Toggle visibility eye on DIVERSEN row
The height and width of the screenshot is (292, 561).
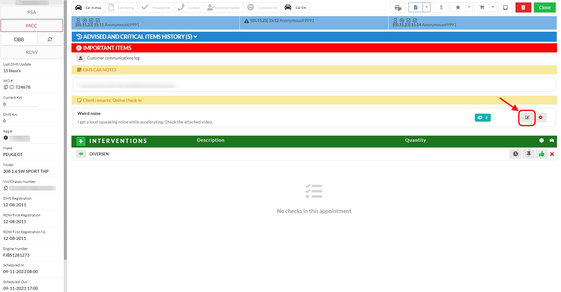(81, 154)
